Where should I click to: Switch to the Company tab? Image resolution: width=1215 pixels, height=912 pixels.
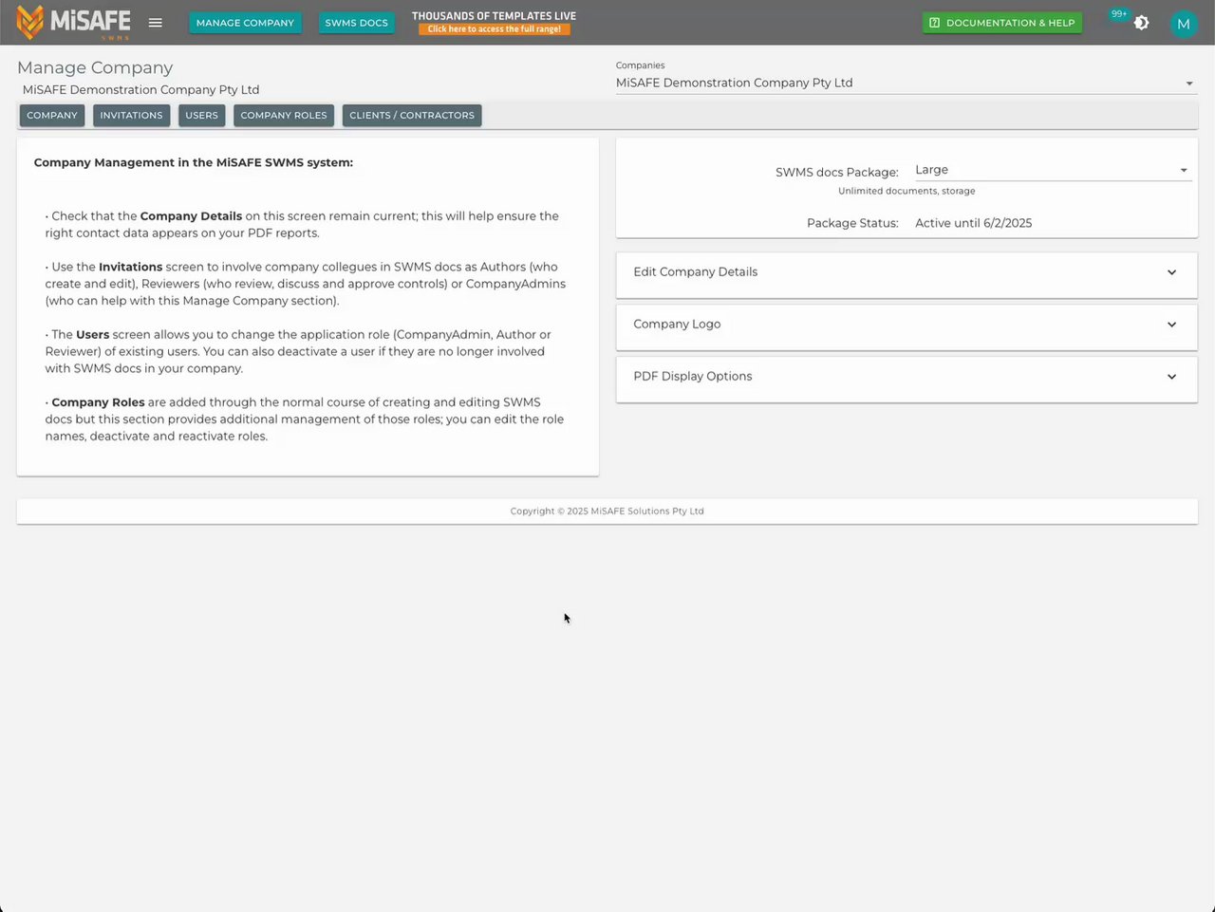pos(52,116)
